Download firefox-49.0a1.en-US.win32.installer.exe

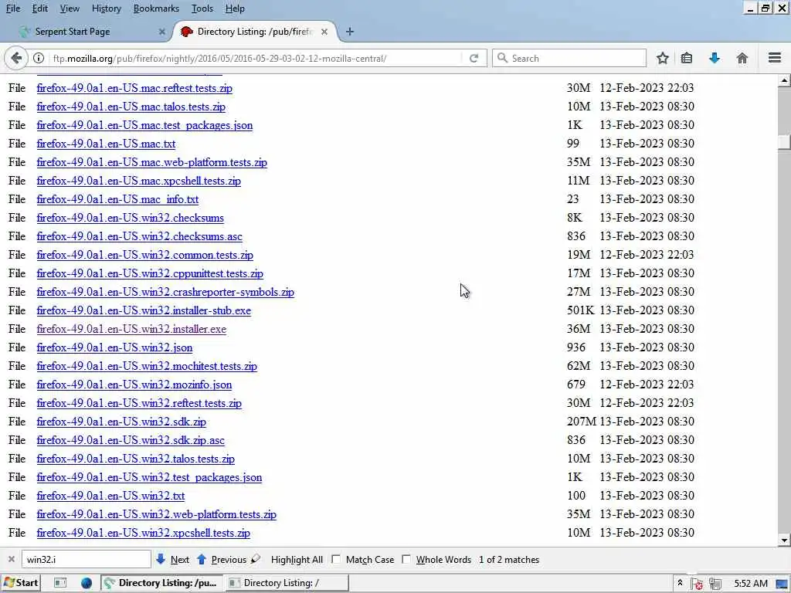[x=131, y=329]
